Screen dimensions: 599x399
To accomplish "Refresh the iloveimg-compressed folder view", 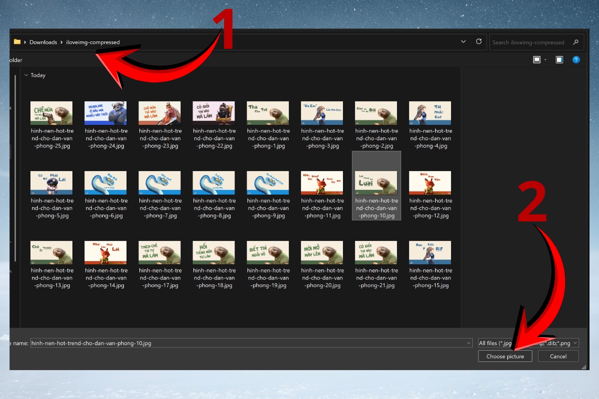I will pyautogui.click(x=479, y=42).
